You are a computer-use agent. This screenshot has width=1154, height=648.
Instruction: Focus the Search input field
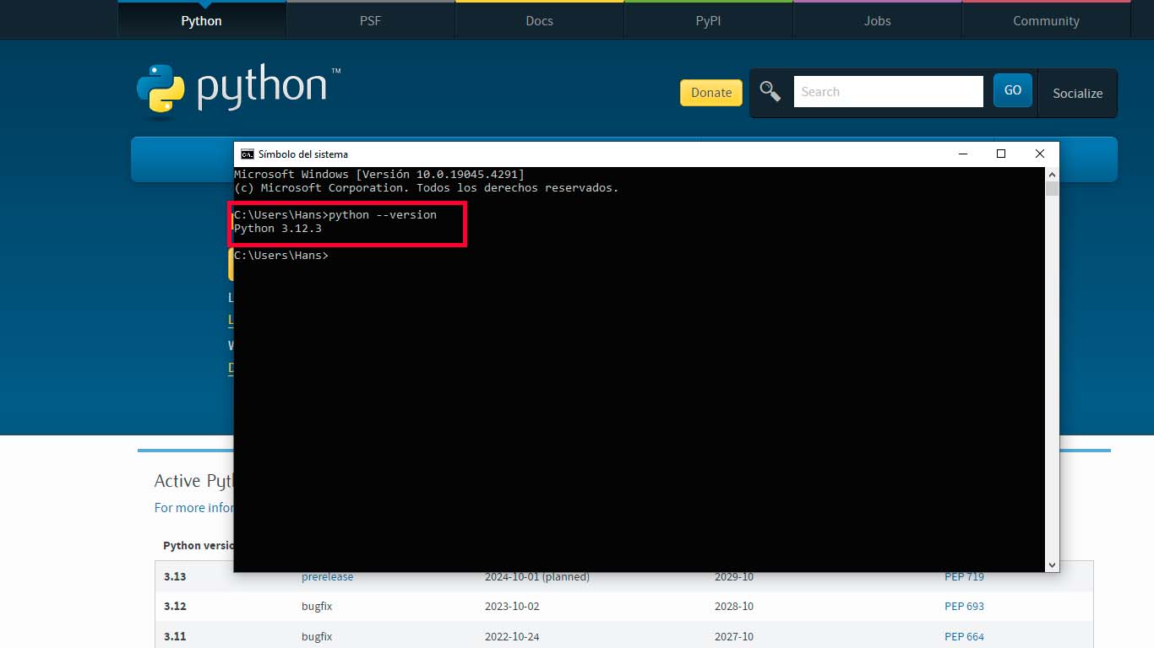tap(888, 91)
